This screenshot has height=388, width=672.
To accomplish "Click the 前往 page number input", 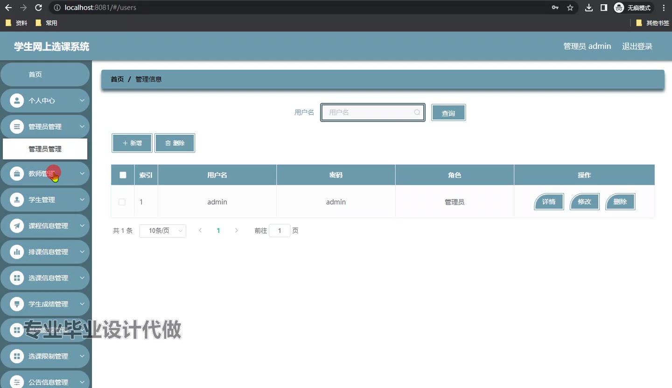I will pos(280,231).
